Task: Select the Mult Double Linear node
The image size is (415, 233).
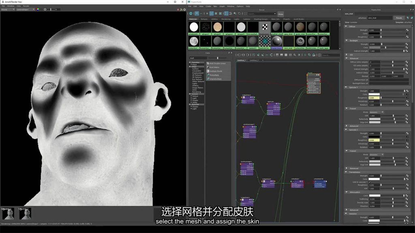Action: pyautogui.click(x=218, y=64)
